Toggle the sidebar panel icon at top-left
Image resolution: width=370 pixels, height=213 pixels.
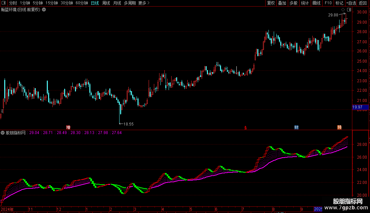4,3
